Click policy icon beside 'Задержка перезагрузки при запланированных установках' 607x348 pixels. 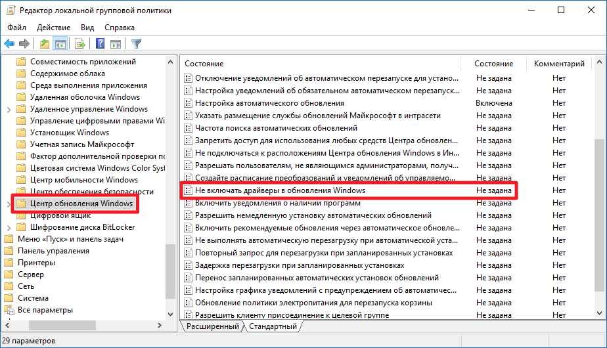coord(188,265)
